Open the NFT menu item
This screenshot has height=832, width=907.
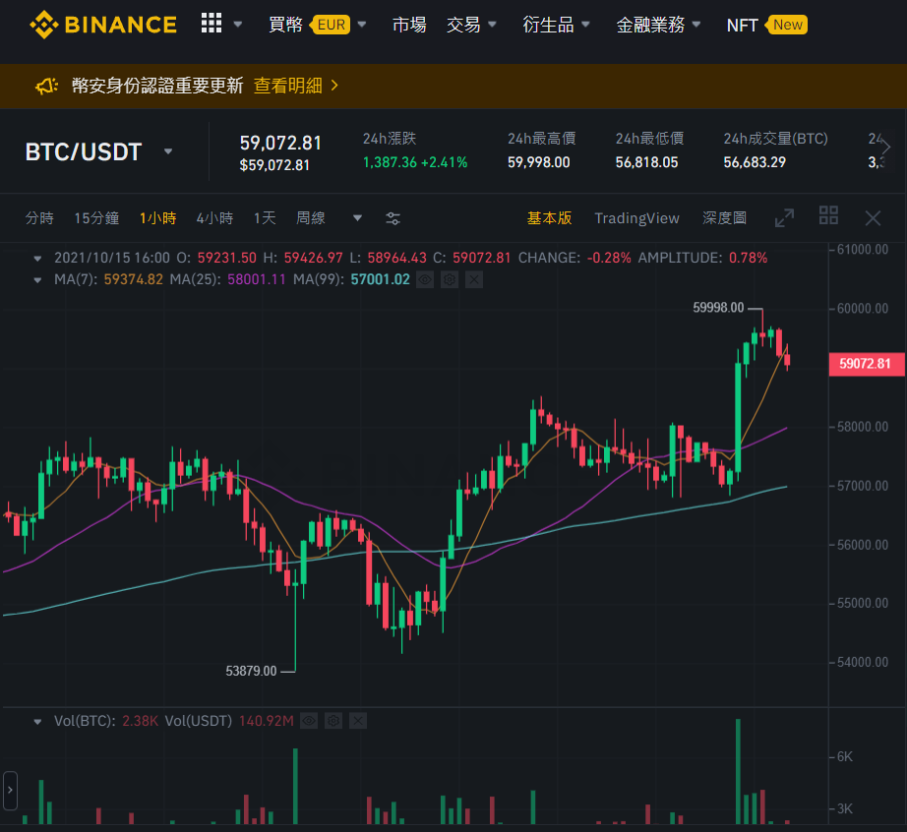coord(742,26)
